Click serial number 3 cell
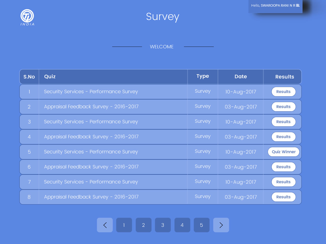The height and width of the screenshot is (244, 326). [x=29, y=122]
